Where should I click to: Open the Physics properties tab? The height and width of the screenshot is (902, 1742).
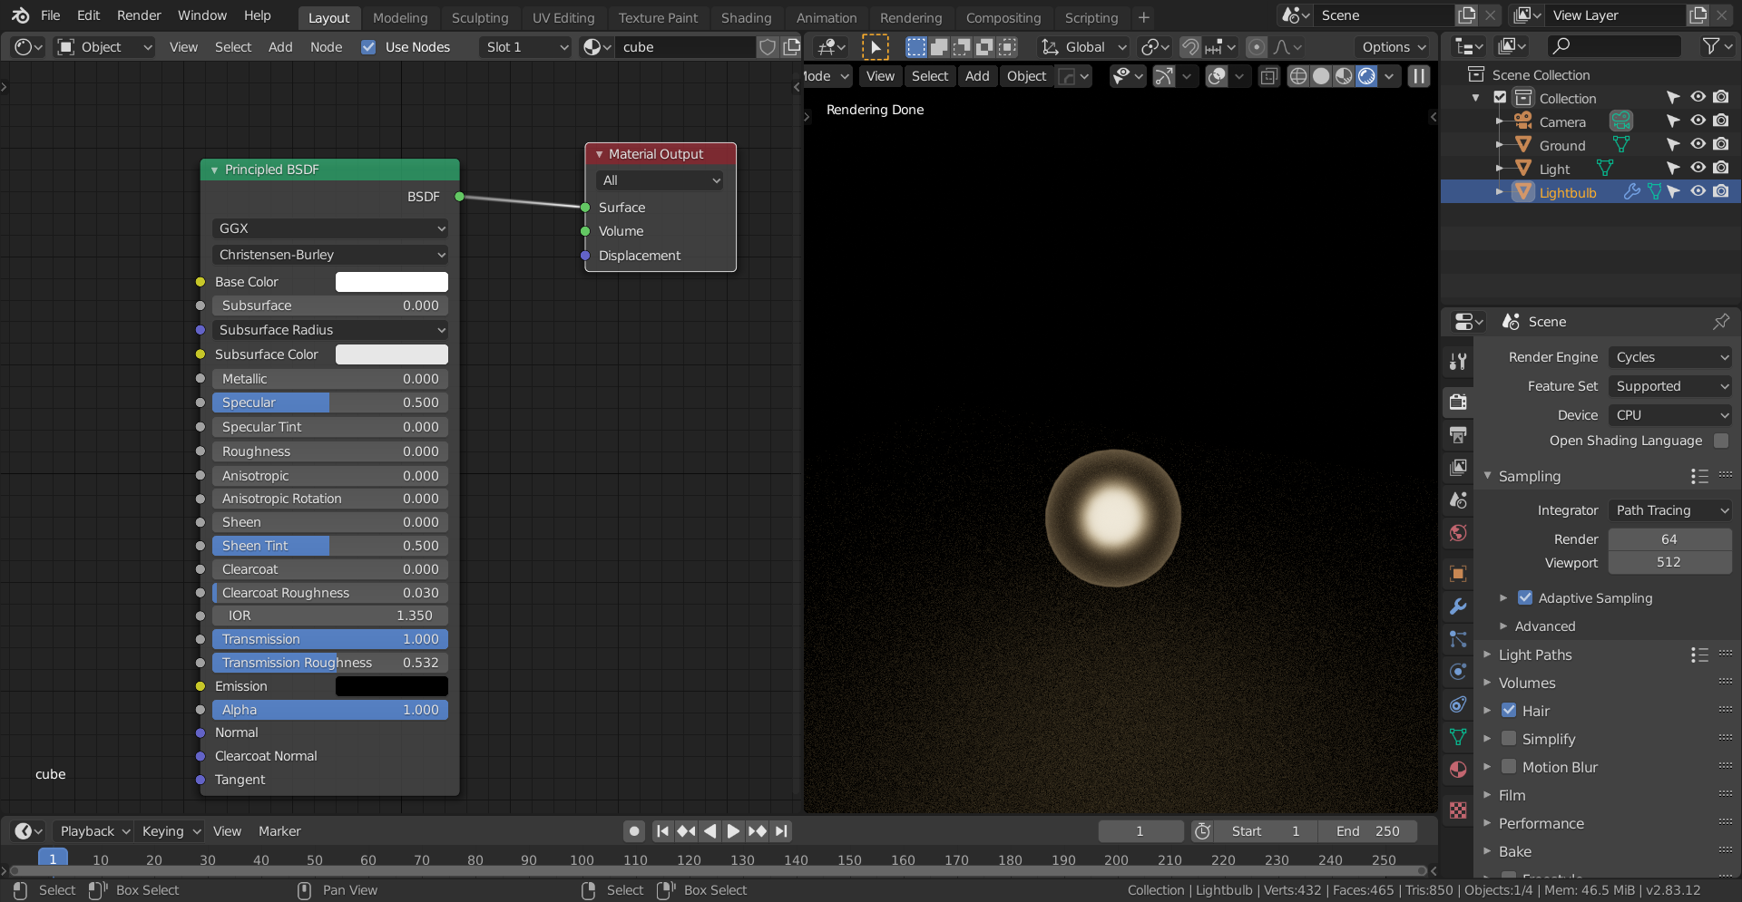1458,672
